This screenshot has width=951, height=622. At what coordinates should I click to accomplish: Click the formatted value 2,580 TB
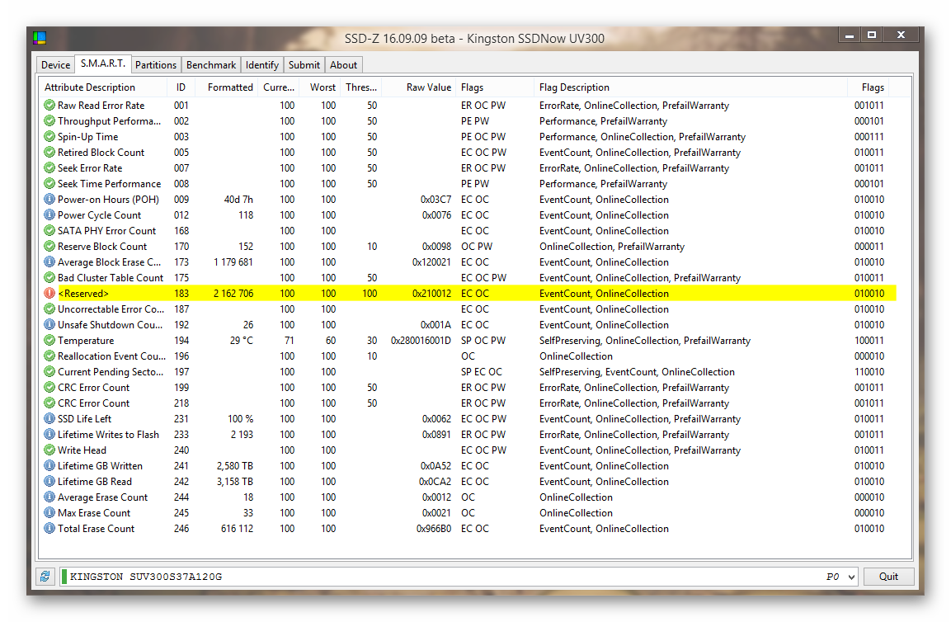(x=235, y=466)
